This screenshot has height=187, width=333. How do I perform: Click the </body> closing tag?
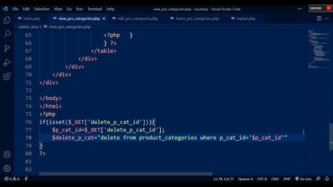click(x=50, y=98)
